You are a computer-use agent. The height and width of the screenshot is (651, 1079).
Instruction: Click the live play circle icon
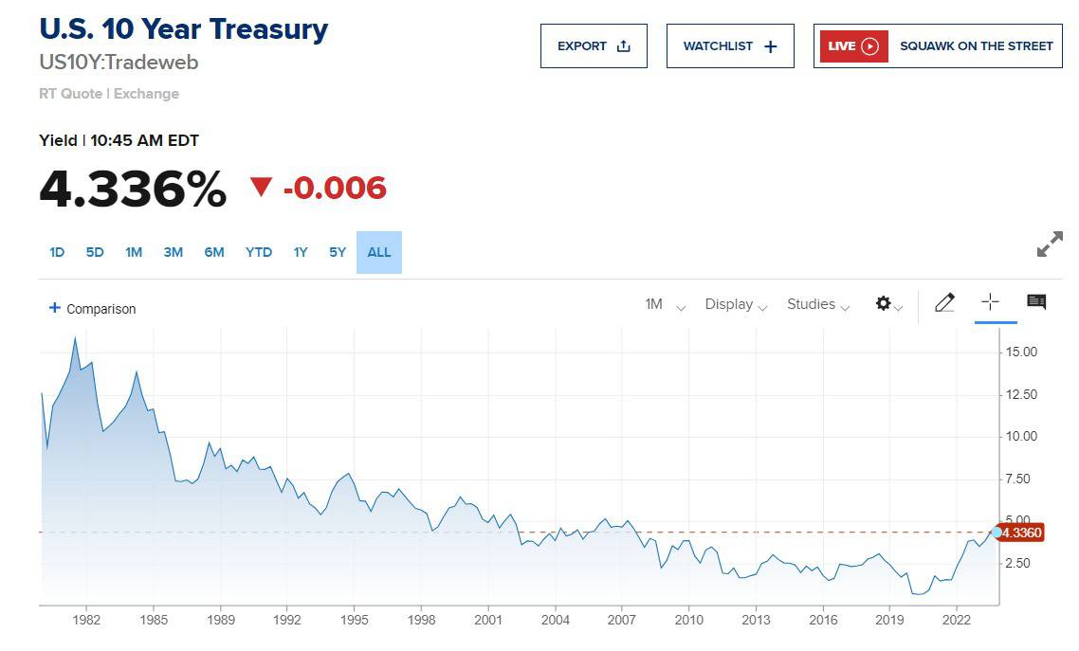point(869,46)
